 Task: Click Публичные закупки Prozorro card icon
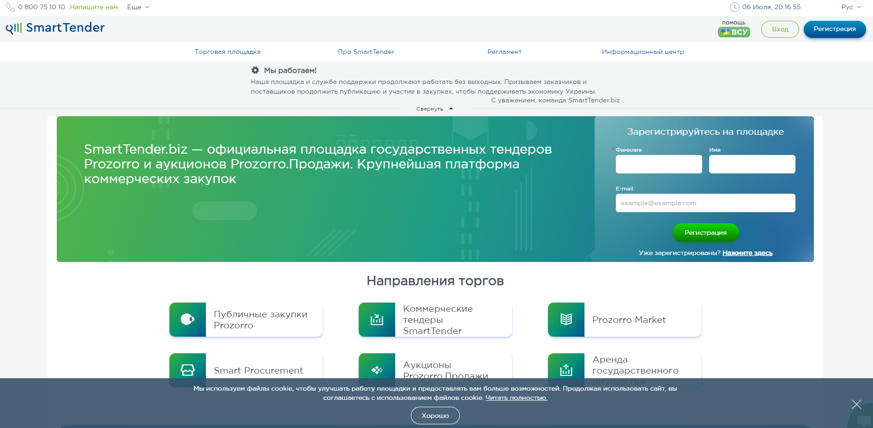[187, 319]
